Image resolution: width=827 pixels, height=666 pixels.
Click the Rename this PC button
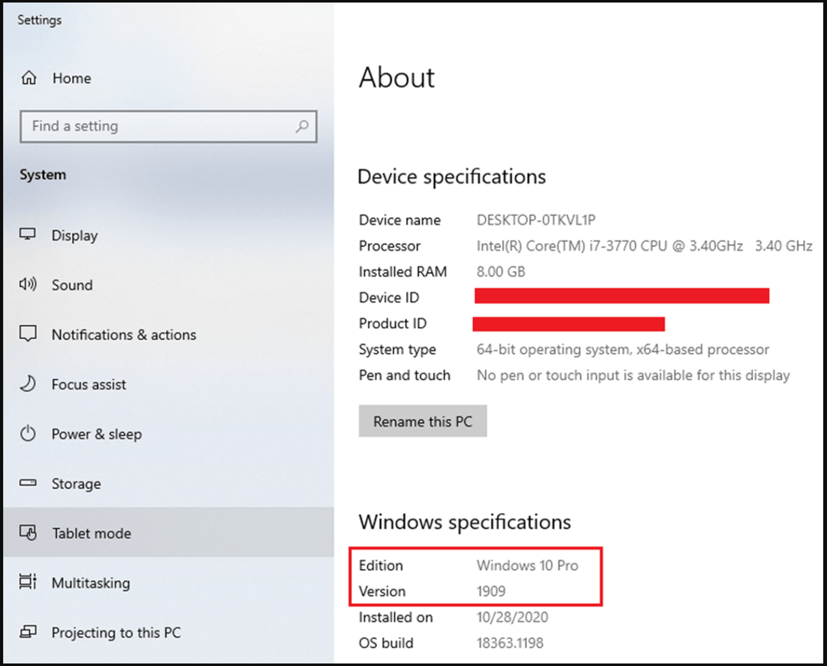(423, 421)
